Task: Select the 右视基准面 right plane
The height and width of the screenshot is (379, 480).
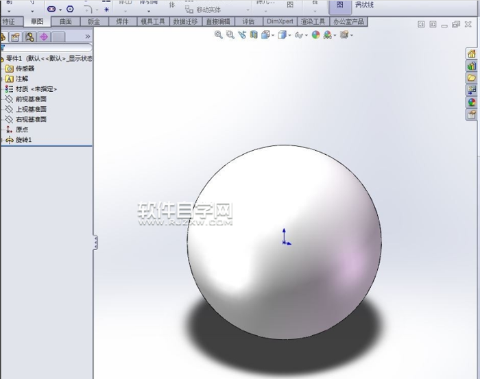Action: click(x=32, y=119)
